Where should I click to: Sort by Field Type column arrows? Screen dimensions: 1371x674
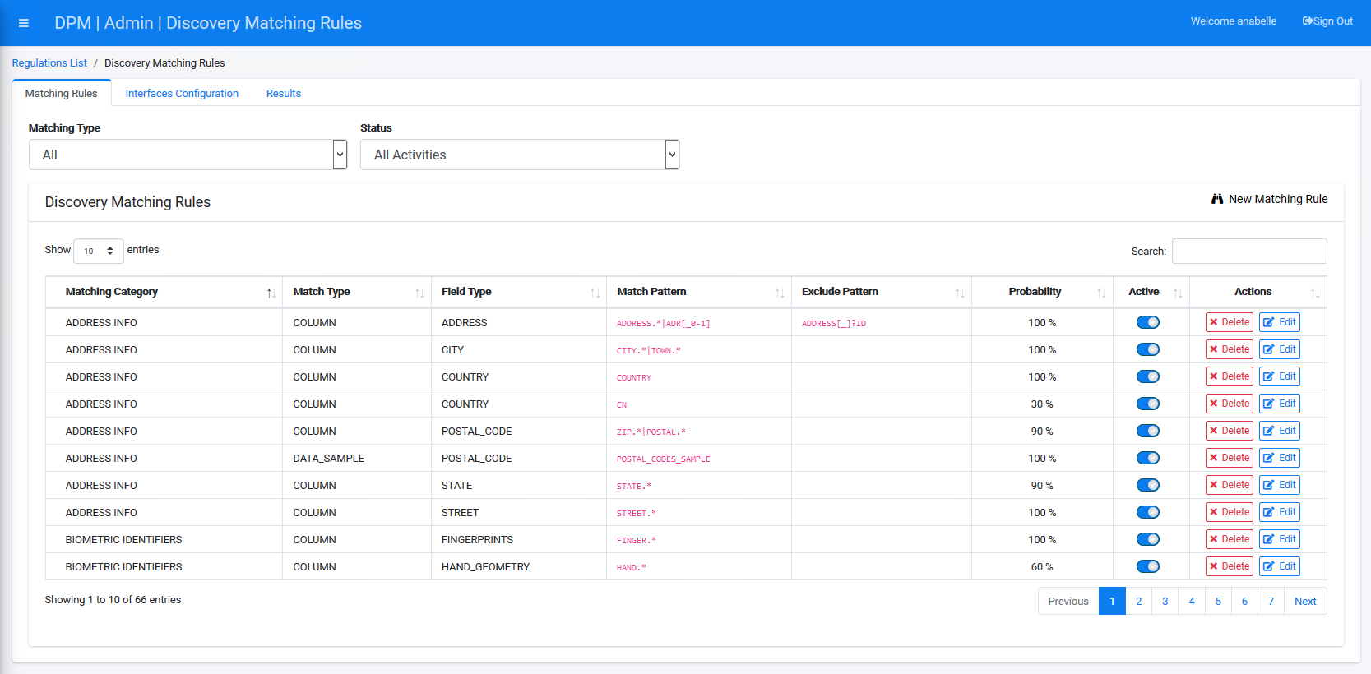[x=595, y=293]
